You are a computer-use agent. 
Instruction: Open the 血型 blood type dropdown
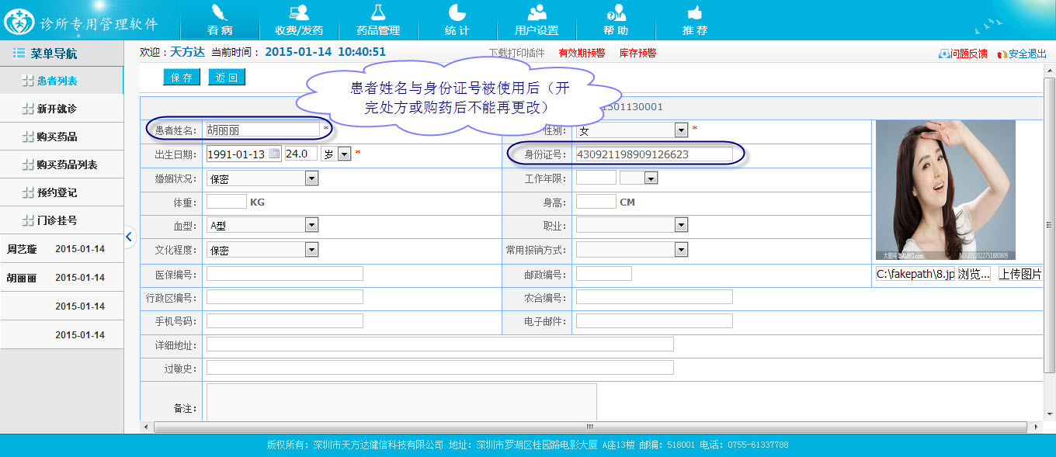coord(311,226)
